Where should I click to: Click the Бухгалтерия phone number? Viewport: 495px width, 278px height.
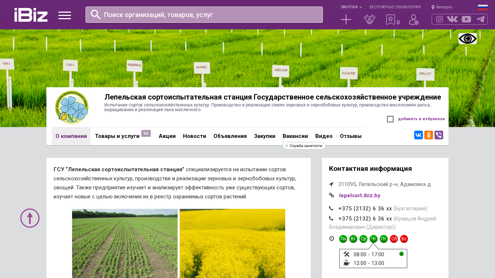point(365,208)
